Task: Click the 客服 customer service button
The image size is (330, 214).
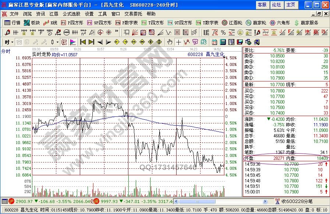Action: click(262, 5)
